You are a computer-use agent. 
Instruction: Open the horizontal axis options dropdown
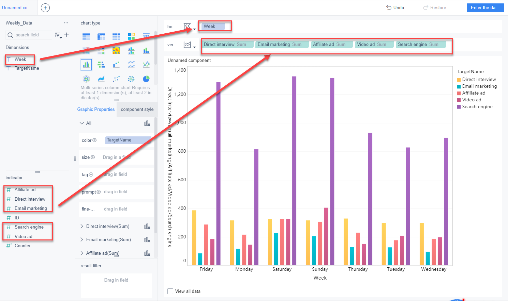coord(190,27)
